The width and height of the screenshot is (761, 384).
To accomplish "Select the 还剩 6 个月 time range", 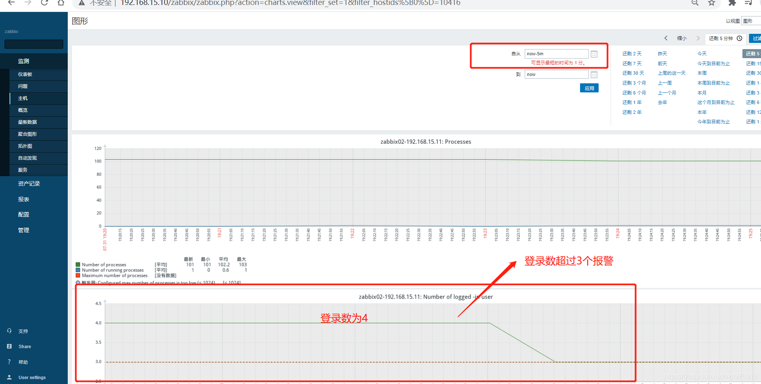I will click(x=634, y=93).
